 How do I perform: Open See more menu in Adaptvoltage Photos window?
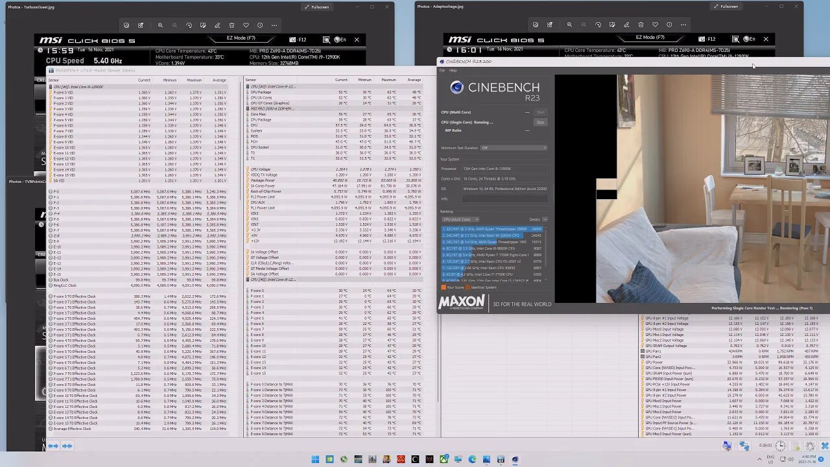683,25
